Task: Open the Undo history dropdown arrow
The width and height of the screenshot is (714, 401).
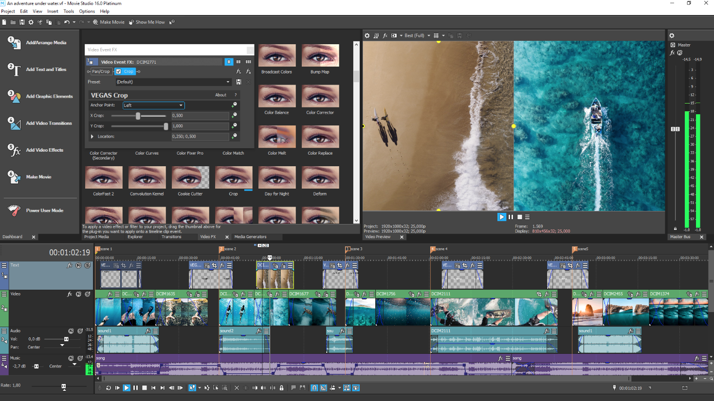Action: coord(74,22)
